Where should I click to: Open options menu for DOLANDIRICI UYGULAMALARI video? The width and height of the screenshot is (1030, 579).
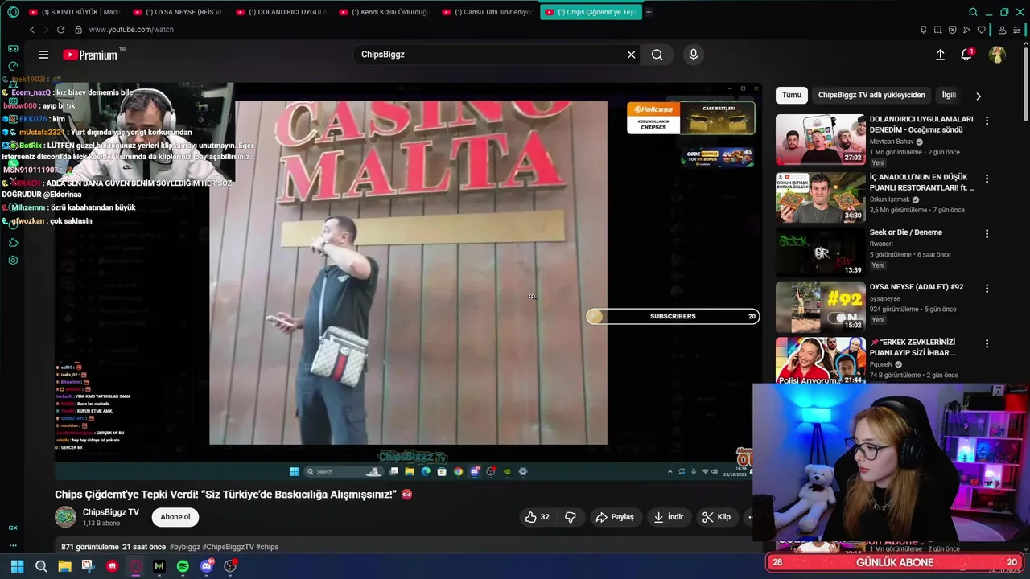click(987, 121)
